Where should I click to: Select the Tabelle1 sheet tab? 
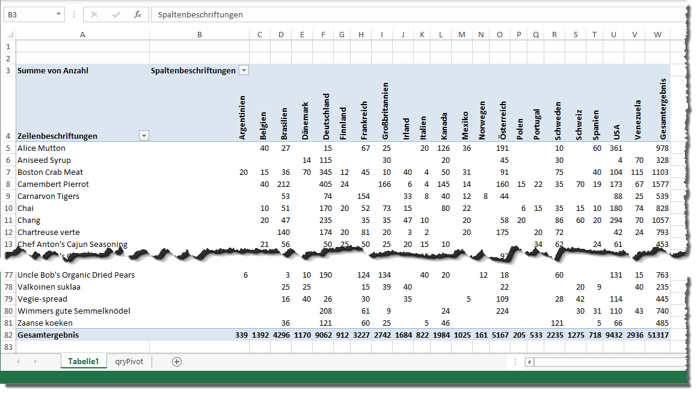pyautogui.click(x=83, y=362)
